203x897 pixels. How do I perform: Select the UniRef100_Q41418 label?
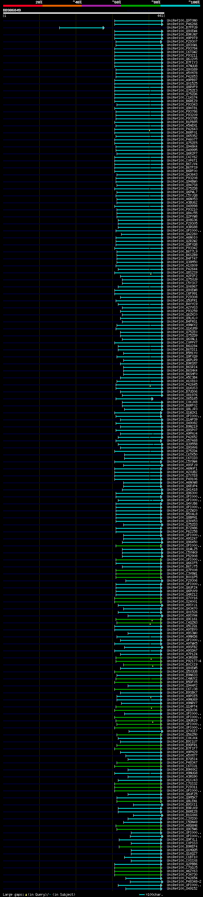[x=182, y=489]
